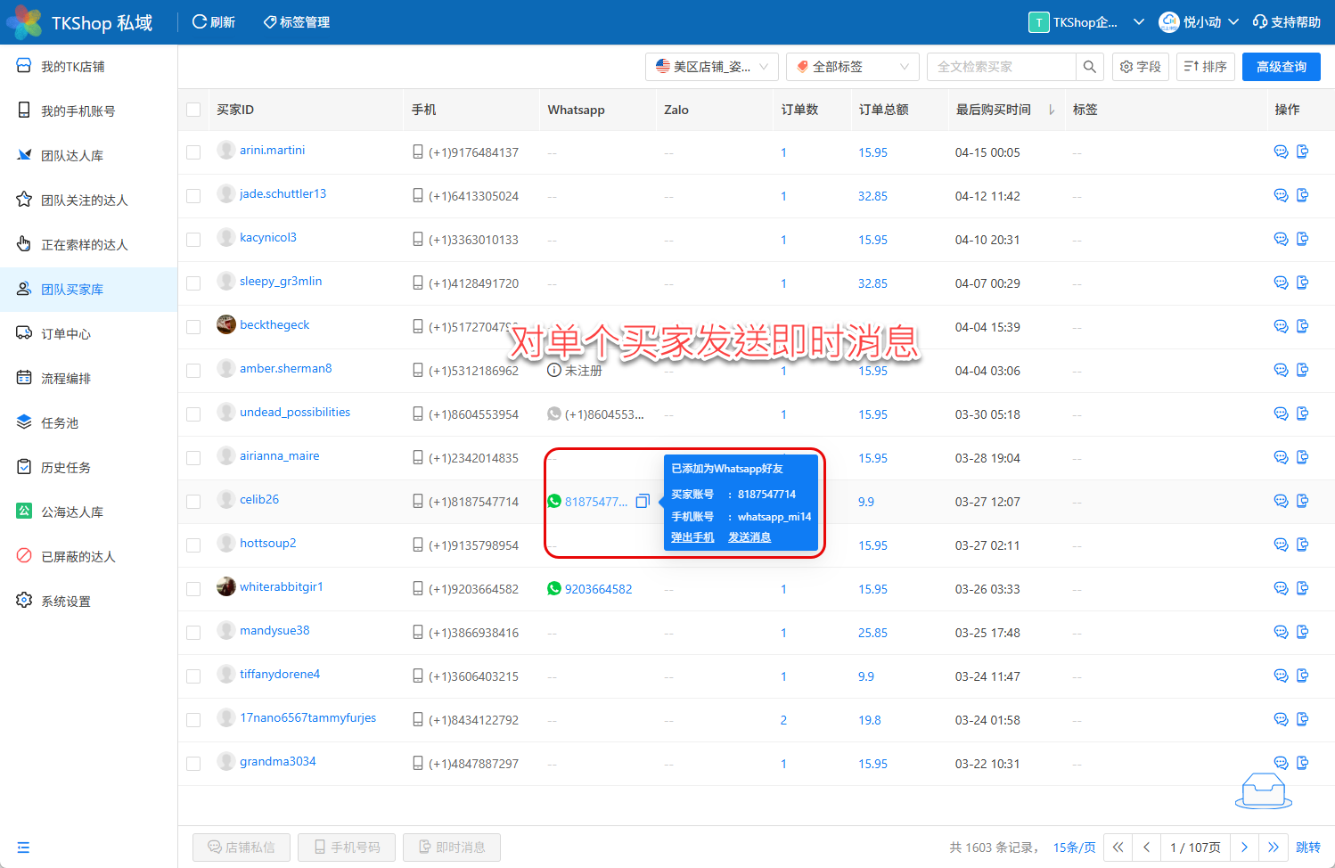Open chat icon for hottsoup2
1335x868 pixels.
pyautogui.click(x=1281, y=545)
